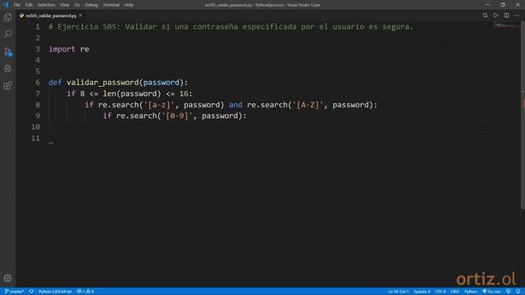Open the Go menu
Screen dimensions: 525x295
pos(77,5)
